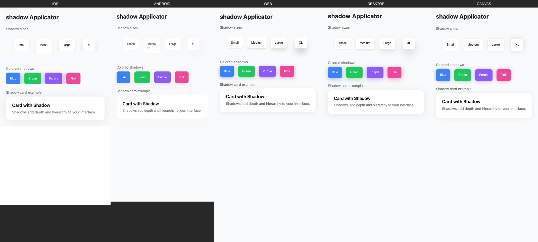Click the Purple colored shadow swatch in Web panel
Viewport: 538px width, 242px height.
click(x=267, y=71)
